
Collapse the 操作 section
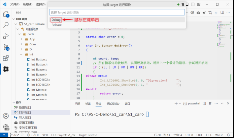pyautogui.click(x=14, y=102)
